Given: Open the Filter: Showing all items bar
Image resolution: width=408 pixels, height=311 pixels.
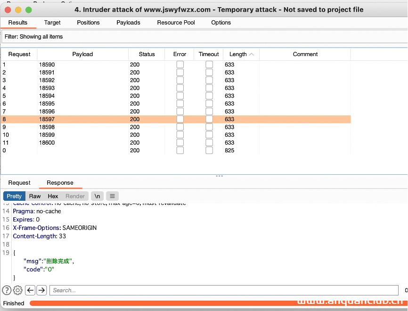Looking at the screenshot, I should click(x=204, y=36).
